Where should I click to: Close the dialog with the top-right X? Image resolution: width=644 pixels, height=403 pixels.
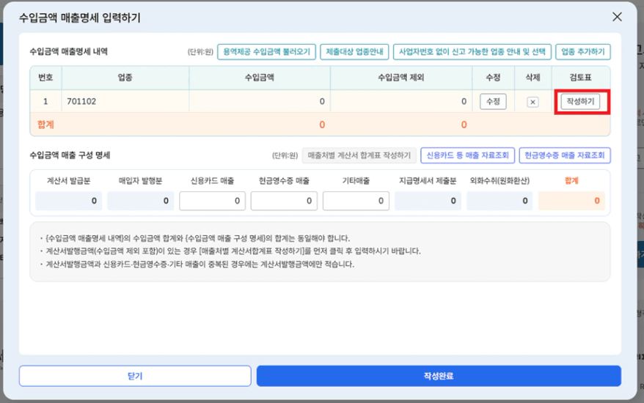click(616, 17)
